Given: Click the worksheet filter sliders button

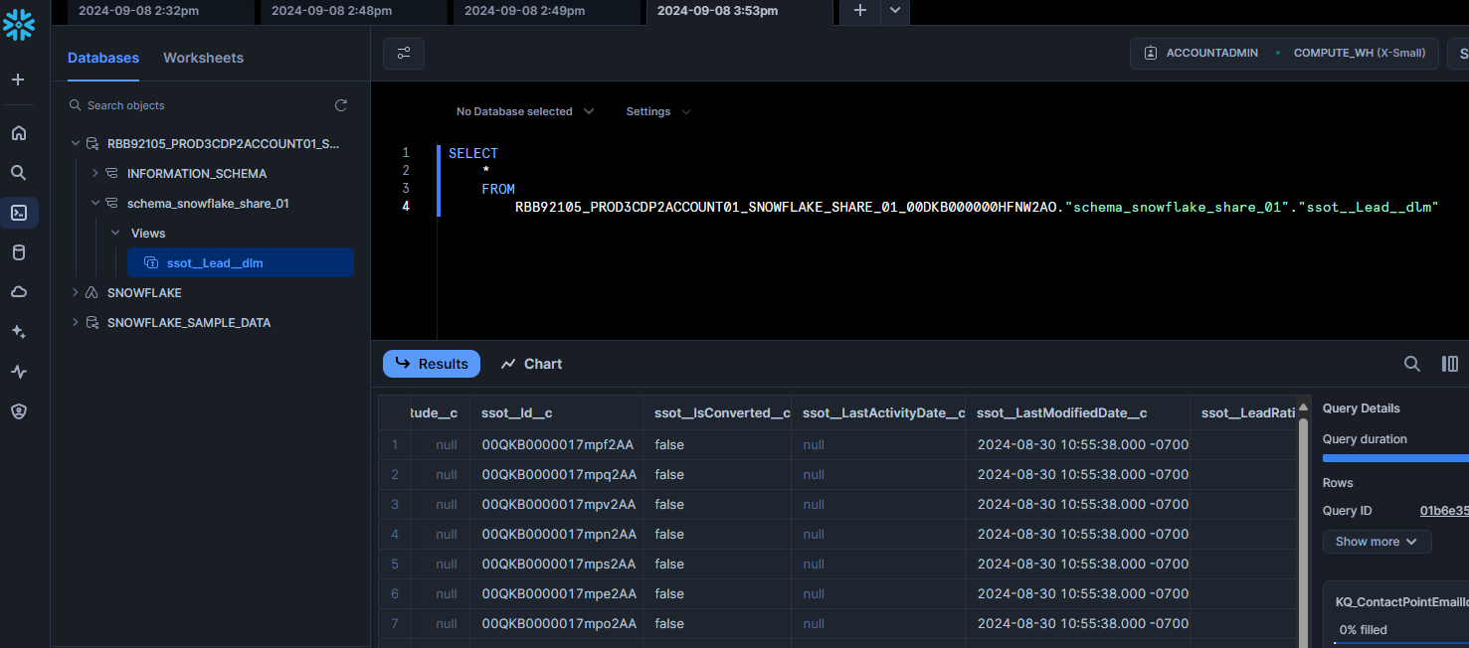Looking at the screenshot, I should pos(404,54).
